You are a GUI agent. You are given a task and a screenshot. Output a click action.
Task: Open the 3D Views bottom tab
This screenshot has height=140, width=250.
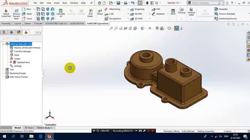click(x=29, y=128)
